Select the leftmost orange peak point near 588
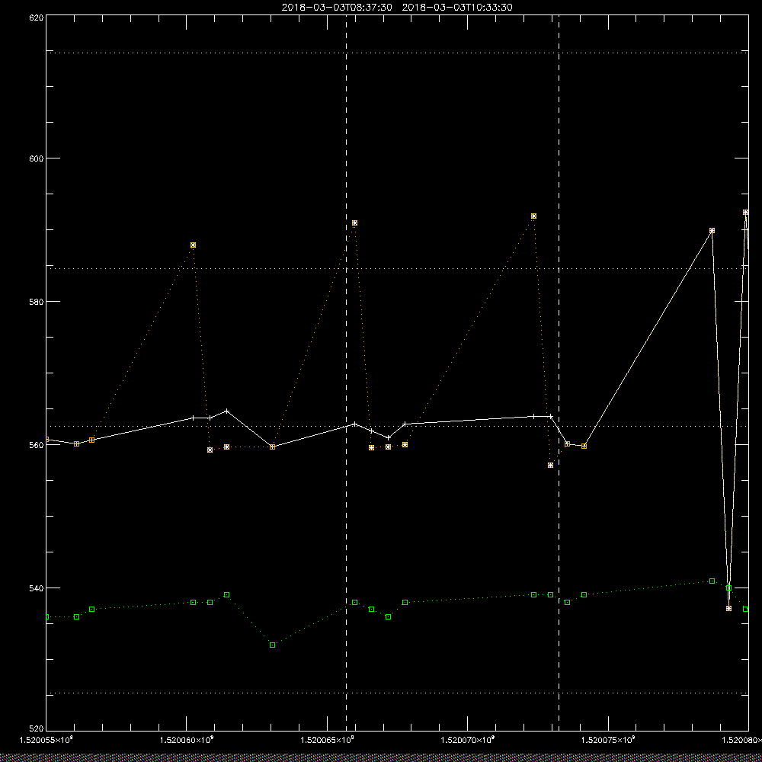The image size is (762, 762). coord(193,245)
